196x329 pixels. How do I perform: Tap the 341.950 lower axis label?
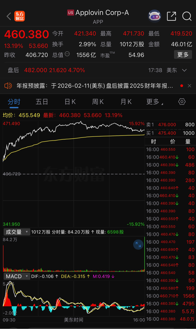pos(11,224)
